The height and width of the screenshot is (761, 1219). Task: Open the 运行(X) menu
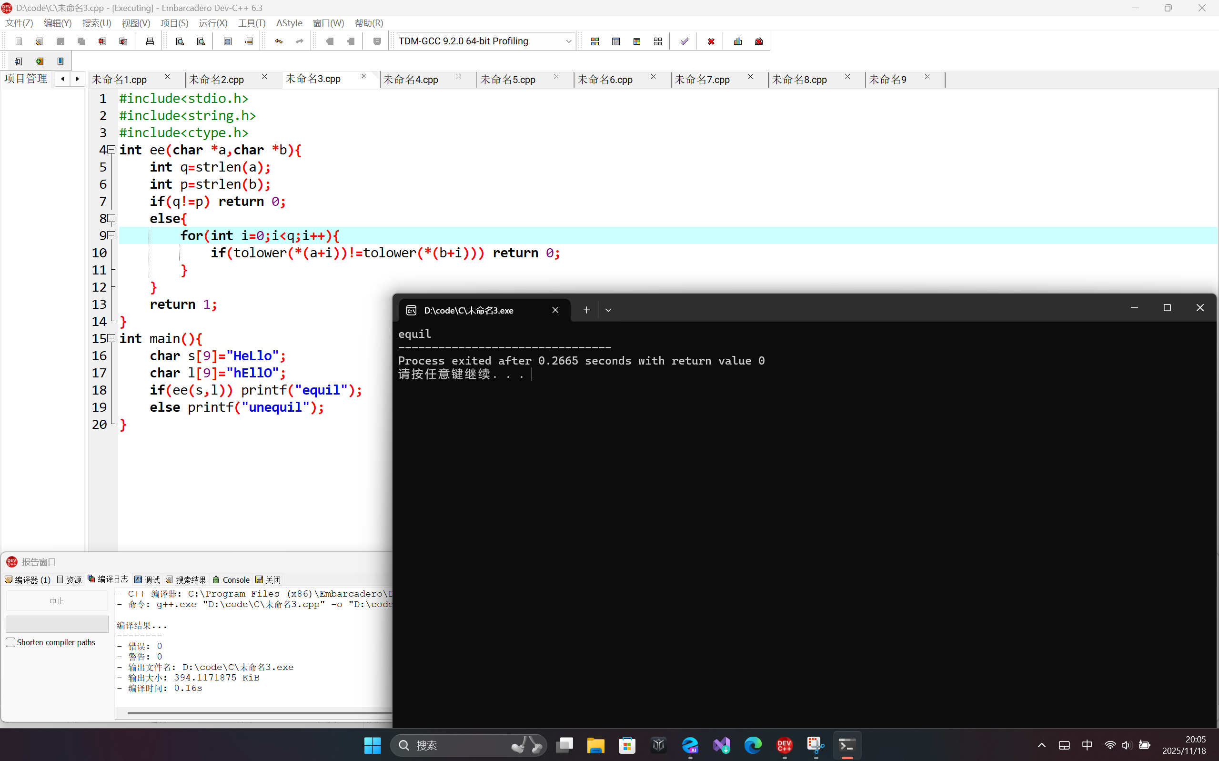[213, 23]
